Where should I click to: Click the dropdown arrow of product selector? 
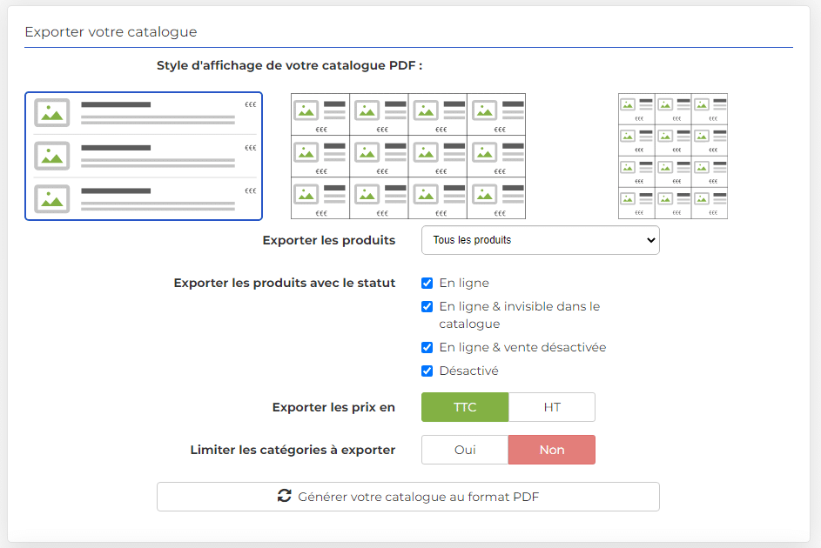click(651, 240)
